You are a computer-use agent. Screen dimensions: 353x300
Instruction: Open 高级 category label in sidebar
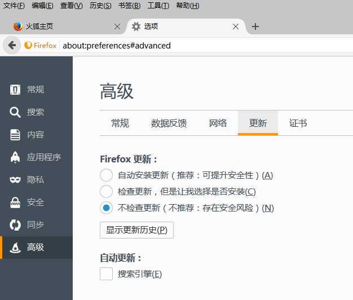pyautogui.click(x=36, y=248)
